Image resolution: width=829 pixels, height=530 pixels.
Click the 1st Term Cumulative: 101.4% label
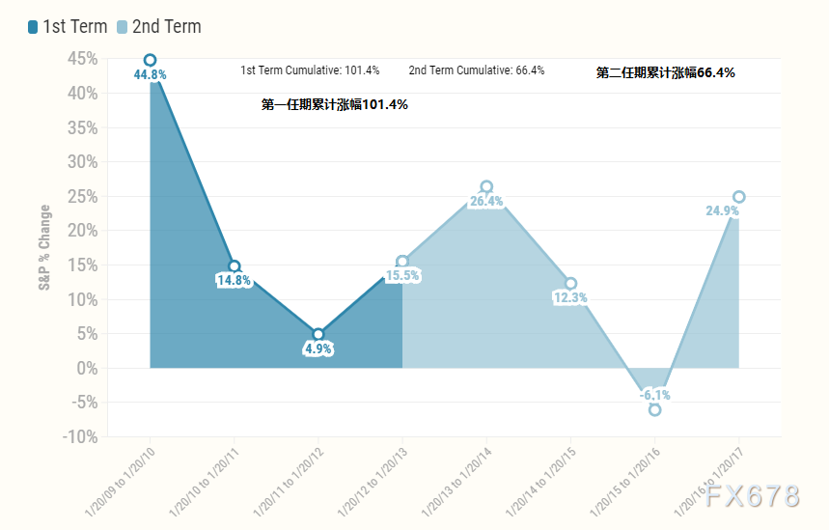(310, 70)
